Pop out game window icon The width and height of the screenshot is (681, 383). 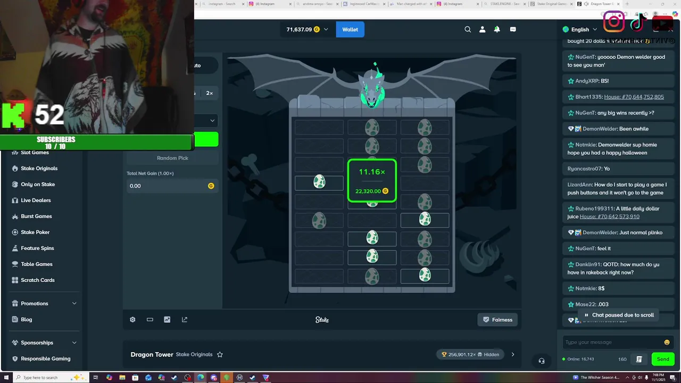tap(185, 320)
